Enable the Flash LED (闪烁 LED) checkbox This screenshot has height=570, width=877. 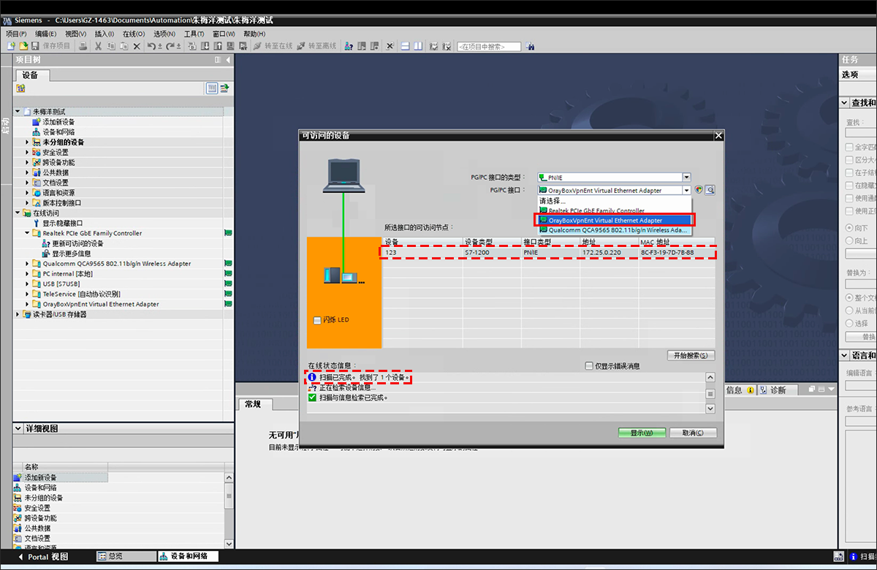316,320
